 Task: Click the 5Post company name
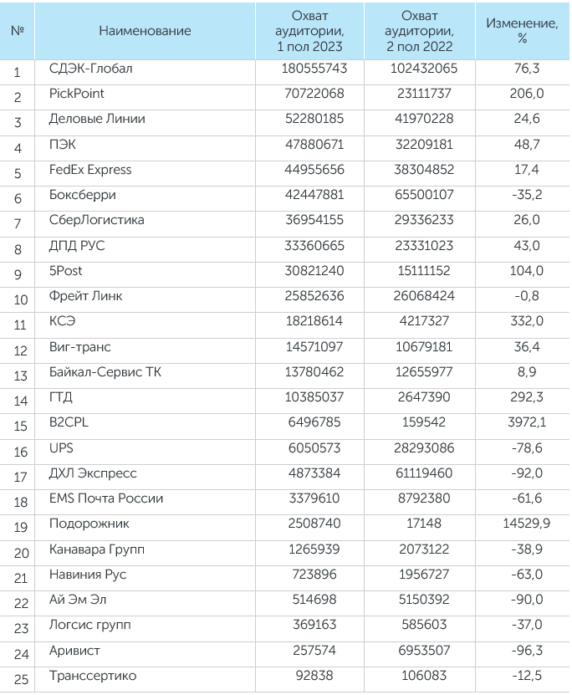[x=66, y=271]
